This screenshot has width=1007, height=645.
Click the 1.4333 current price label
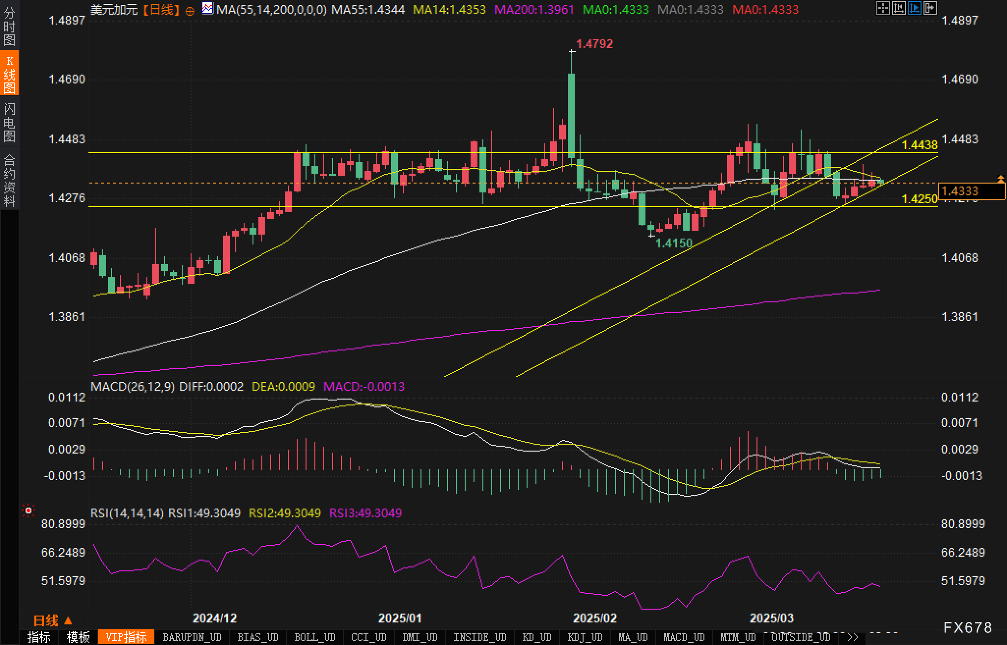pyautogui.click(x=971, y=191)
